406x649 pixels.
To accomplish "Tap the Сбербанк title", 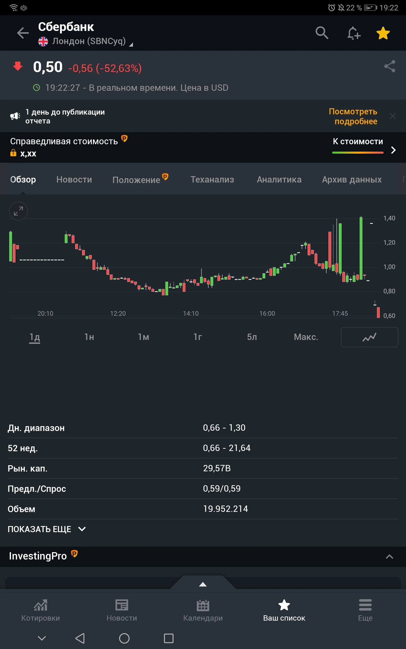I will [x=66, y=27].
